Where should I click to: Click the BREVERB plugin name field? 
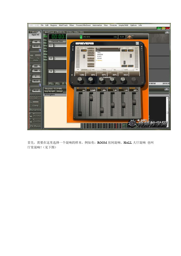[100, 37]
